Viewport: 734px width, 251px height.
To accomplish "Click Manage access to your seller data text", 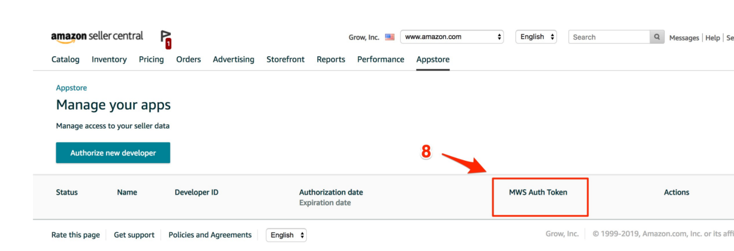I will [x=113, y=126].
